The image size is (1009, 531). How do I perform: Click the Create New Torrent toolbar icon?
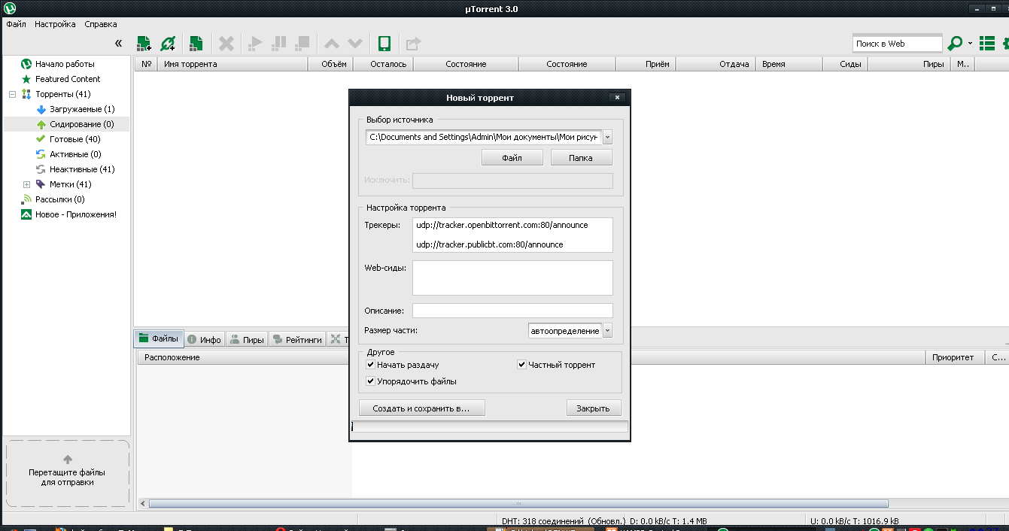coord(196,44)
